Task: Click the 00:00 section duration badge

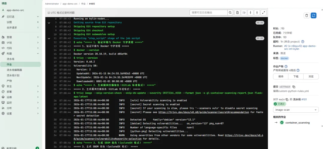Action: (260, 23)
